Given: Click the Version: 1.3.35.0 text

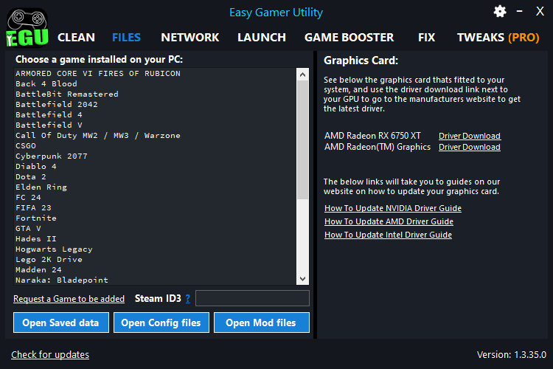Looking at the screenshot, I should click(512, 354).
